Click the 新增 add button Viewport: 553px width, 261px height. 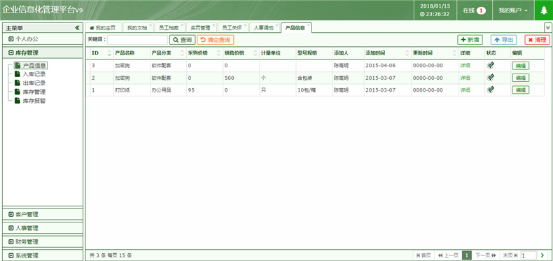click(x=470, y=40)
